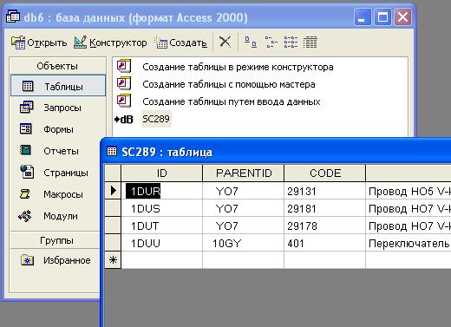Click the SC289 table window title icon
The width and height of the screenshot is (451, 327).
point(112,151)
